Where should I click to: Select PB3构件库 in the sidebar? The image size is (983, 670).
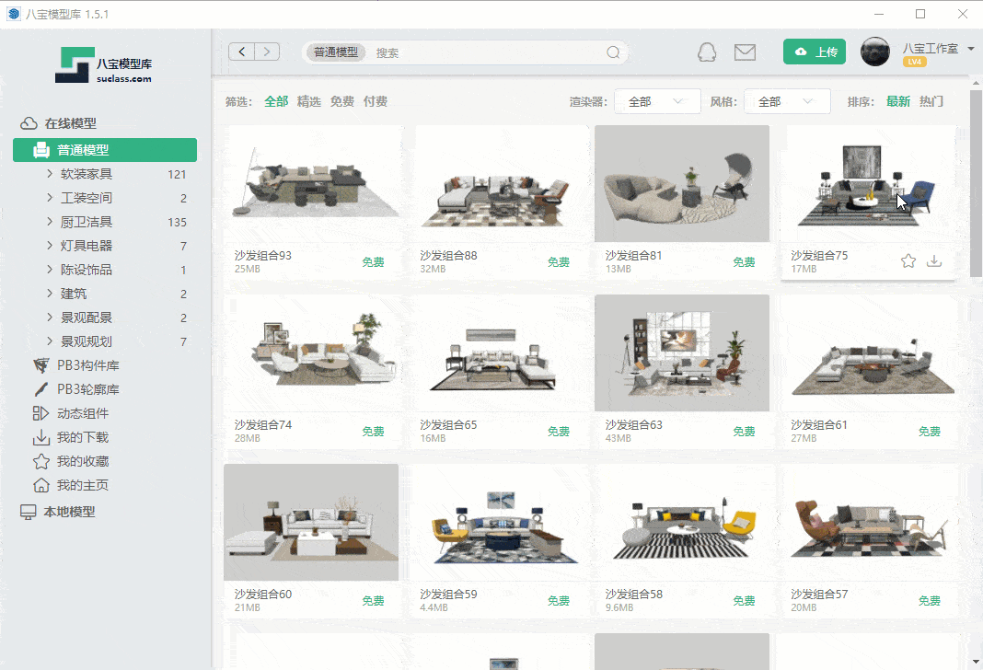[x=87, y=365]
